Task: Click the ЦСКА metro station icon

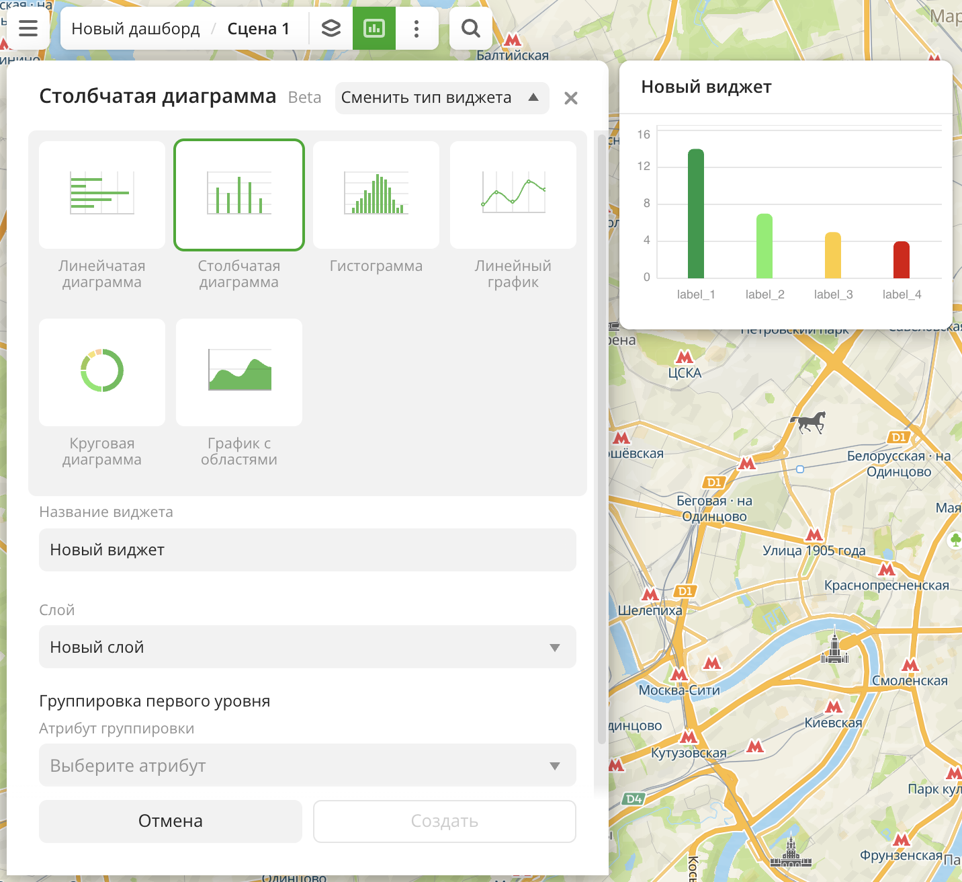Action: tap(685, 357)
